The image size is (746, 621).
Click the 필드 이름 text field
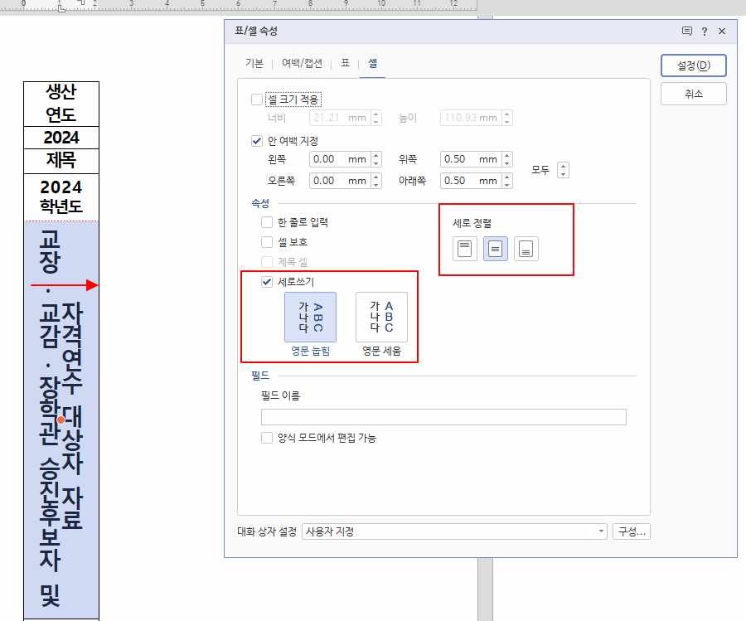(443, 417)
